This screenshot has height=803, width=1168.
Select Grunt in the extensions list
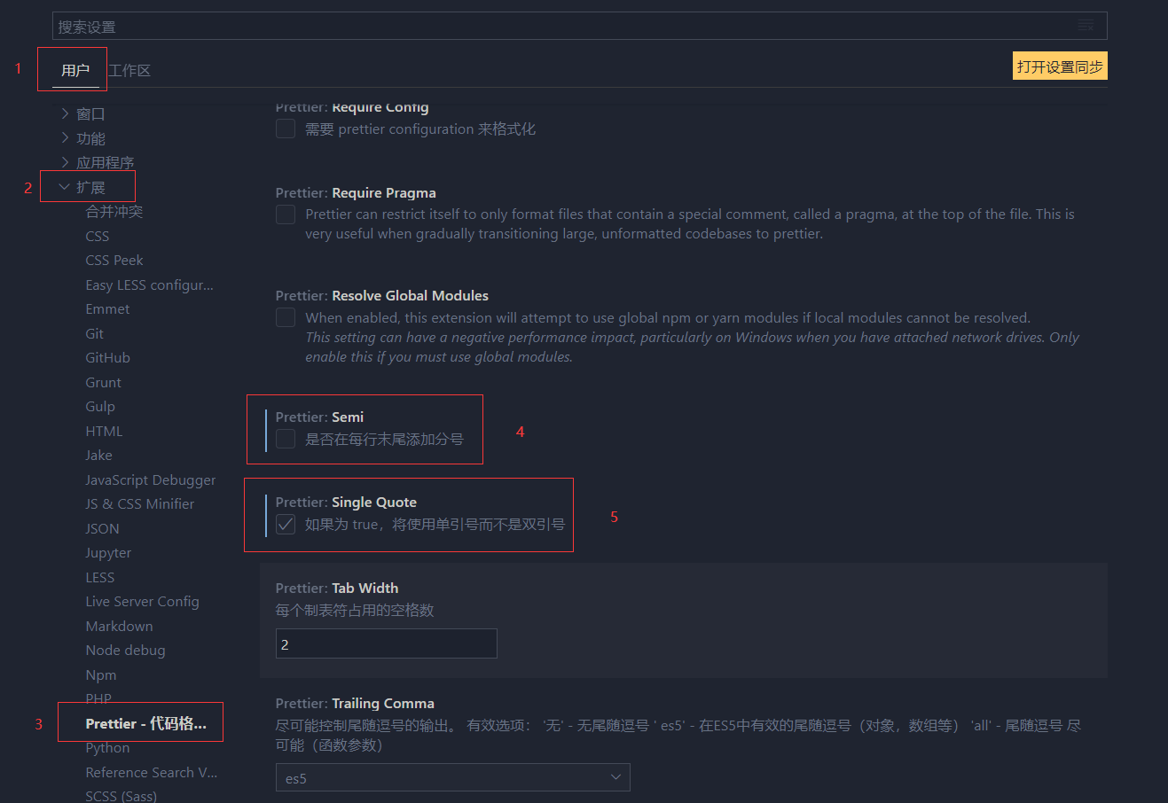pos(104,382)
